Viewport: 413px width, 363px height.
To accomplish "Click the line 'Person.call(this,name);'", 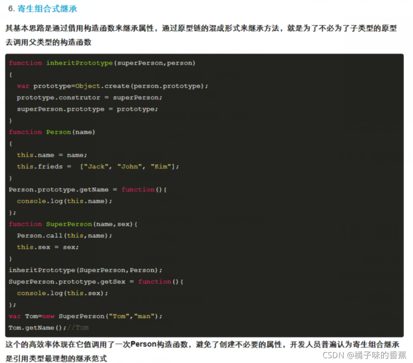I will point(64,235).
